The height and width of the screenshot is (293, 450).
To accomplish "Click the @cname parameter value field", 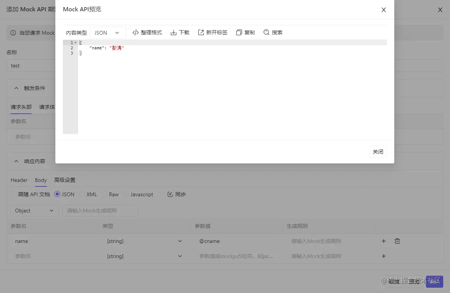I will (x=237, y=241).
